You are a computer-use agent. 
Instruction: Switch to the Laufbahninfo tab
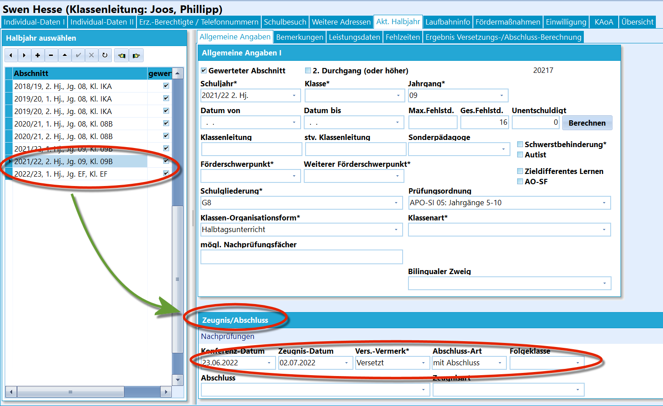pos(448,22)
